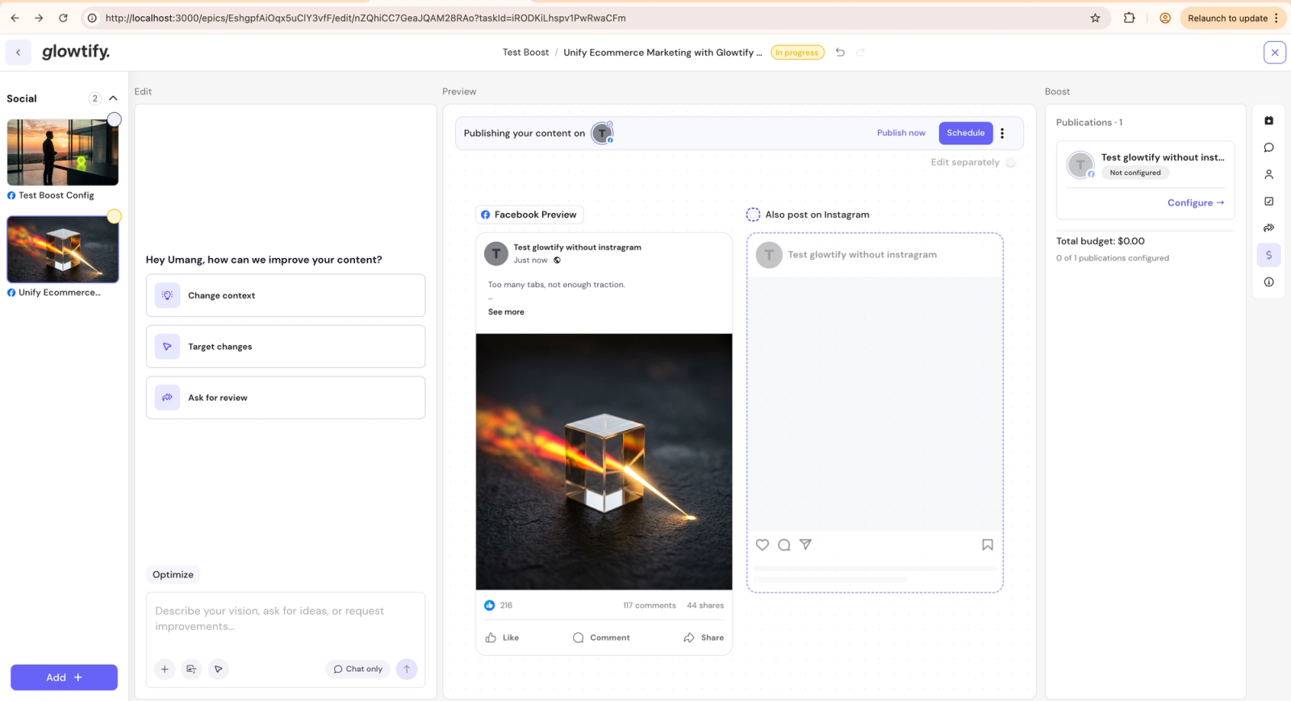Expand See more in Facebook post text
This screenshot has width=1291, height=701.
point(506,311)
